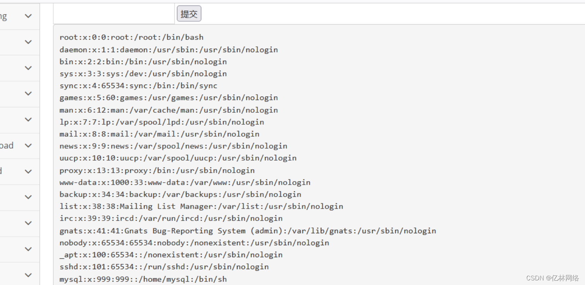Select the Mailing List Manager line

pos(201,206)
